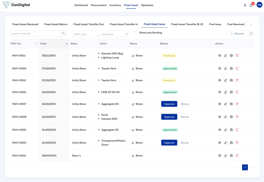Expand more tabs with the ellipsis

pyautogui.click(x=251, y=25)
